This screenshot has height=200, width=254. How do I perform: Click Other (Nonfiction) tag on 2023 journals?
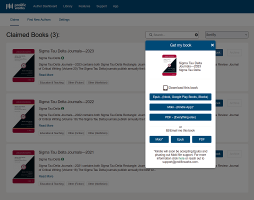coord(97,82)
